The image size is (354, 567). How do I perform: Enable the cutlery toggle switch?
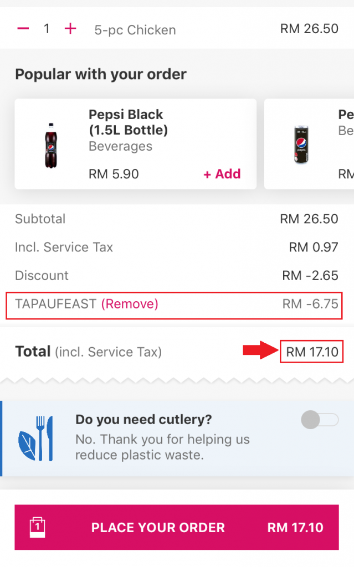pos(320,420)
